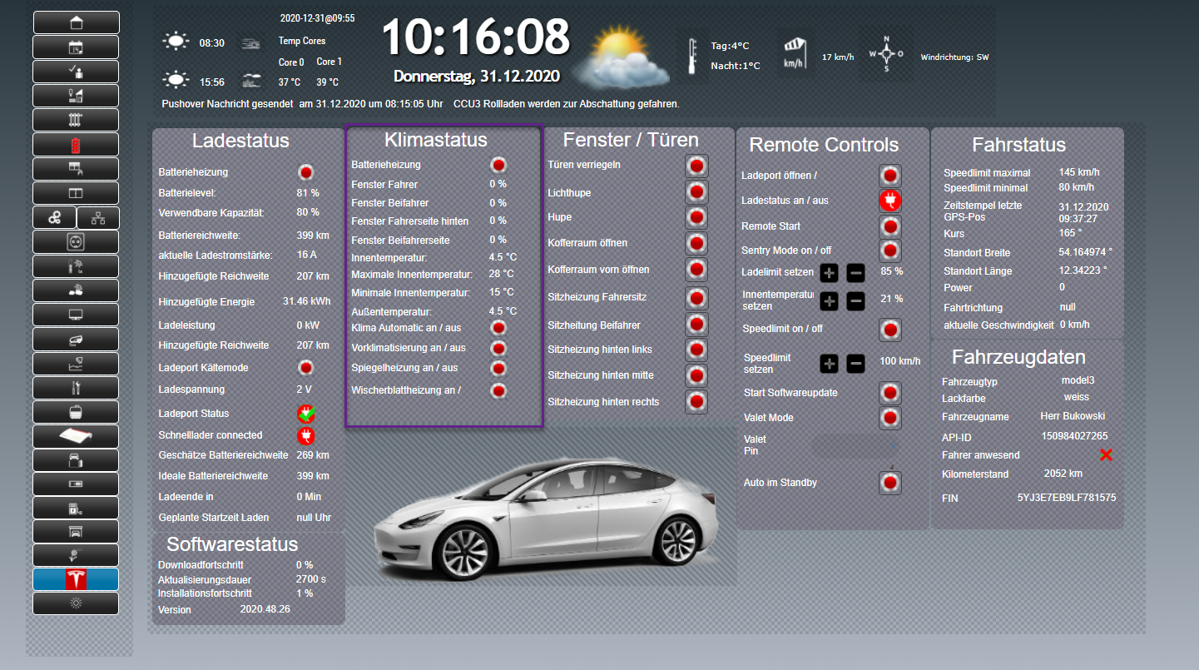Select the Tesla logo sidebar button
The width and height of the screenshot is (1199, 670).
(76, 579)
